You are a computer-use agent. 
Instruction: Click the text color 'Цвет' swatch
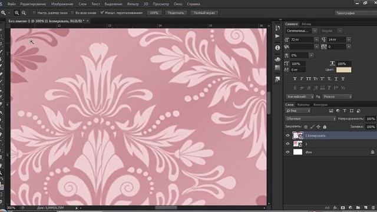[x=343, y=69]
